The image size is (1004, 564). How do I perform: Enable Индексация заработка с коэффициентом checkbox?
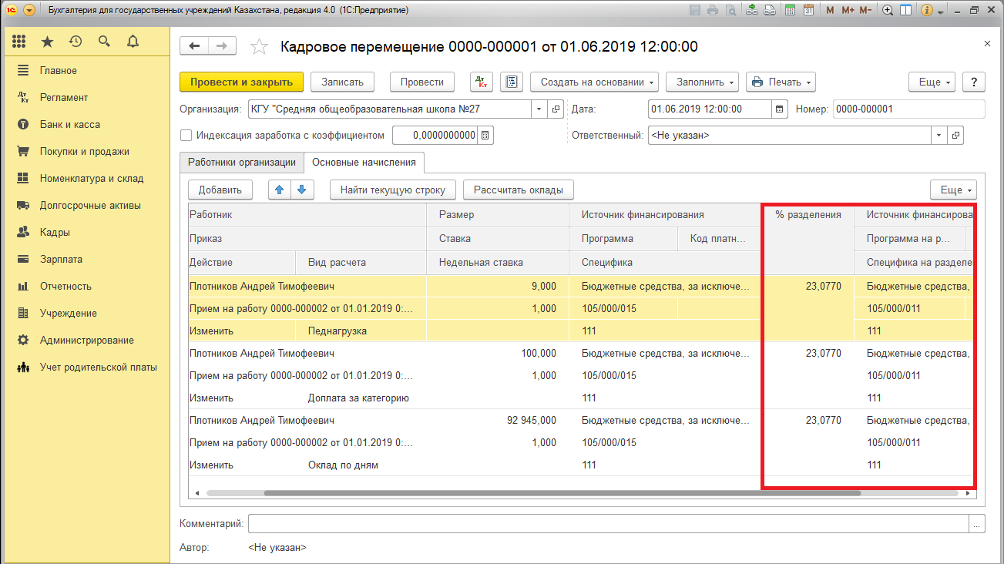186,136
